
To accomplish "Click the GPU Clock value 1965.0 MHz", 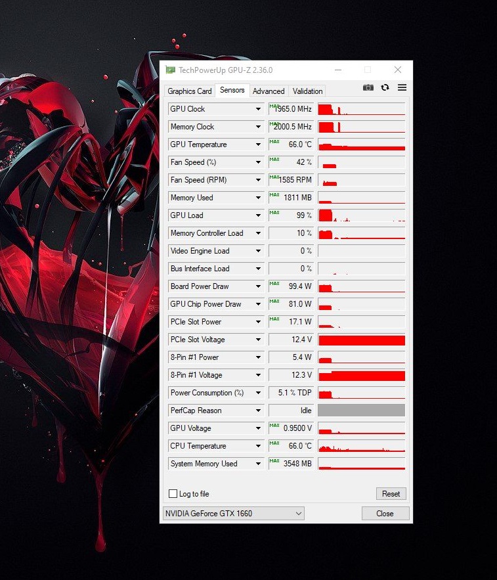I will pyautogui.click(x=291, y=109).
